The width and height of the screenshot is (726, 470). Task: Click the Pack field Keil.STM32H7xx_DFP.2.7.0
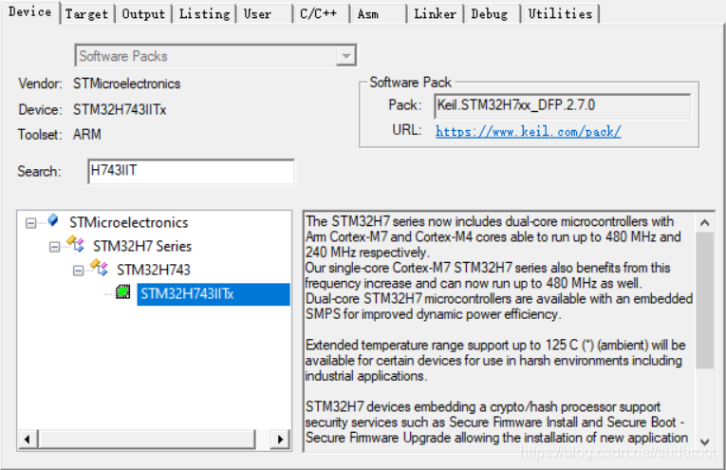coord(562,105)
